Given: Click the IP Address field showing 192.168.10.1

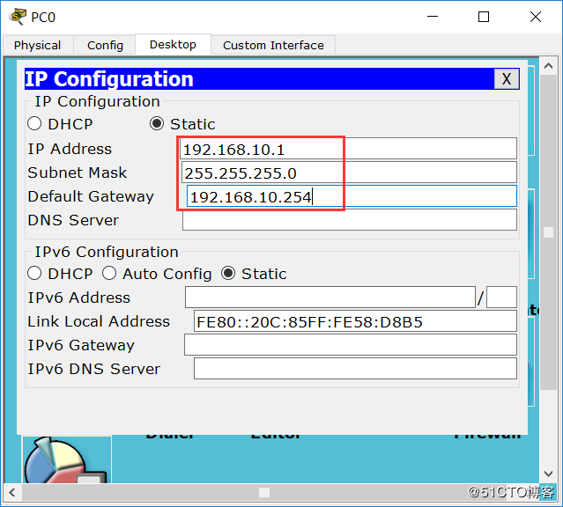Looking at the screenshot, I should 348,149.
